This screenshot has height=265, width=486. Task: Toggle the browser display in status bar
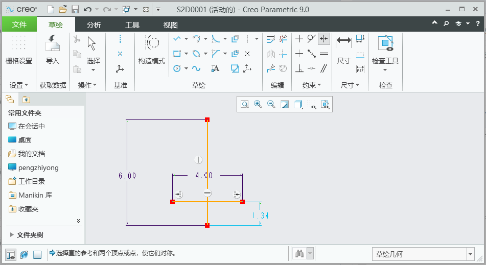(x=24, y=254)
